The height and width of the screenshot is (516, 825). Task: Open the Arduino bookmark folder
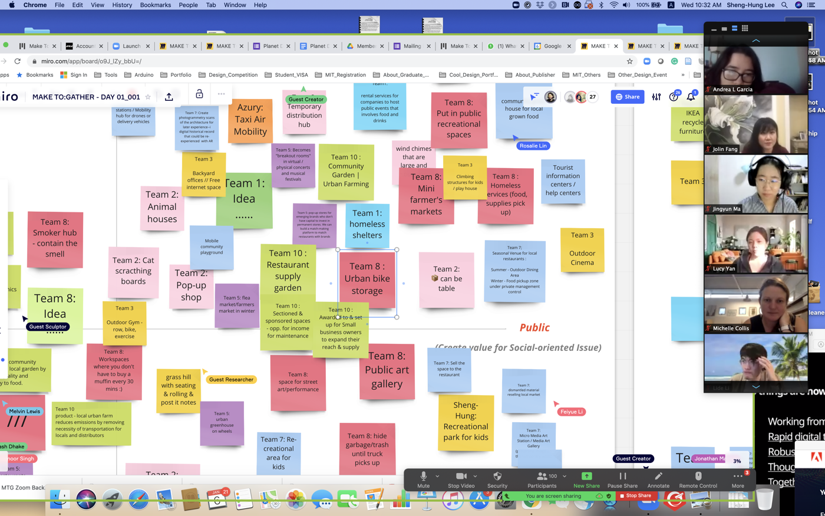click(138, 75)
